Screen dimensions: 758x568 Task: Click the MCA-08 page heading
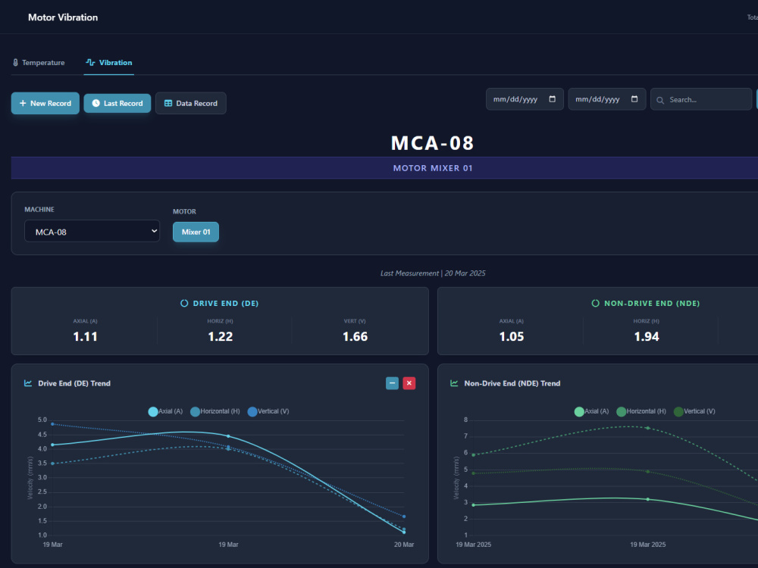point(433,143)
